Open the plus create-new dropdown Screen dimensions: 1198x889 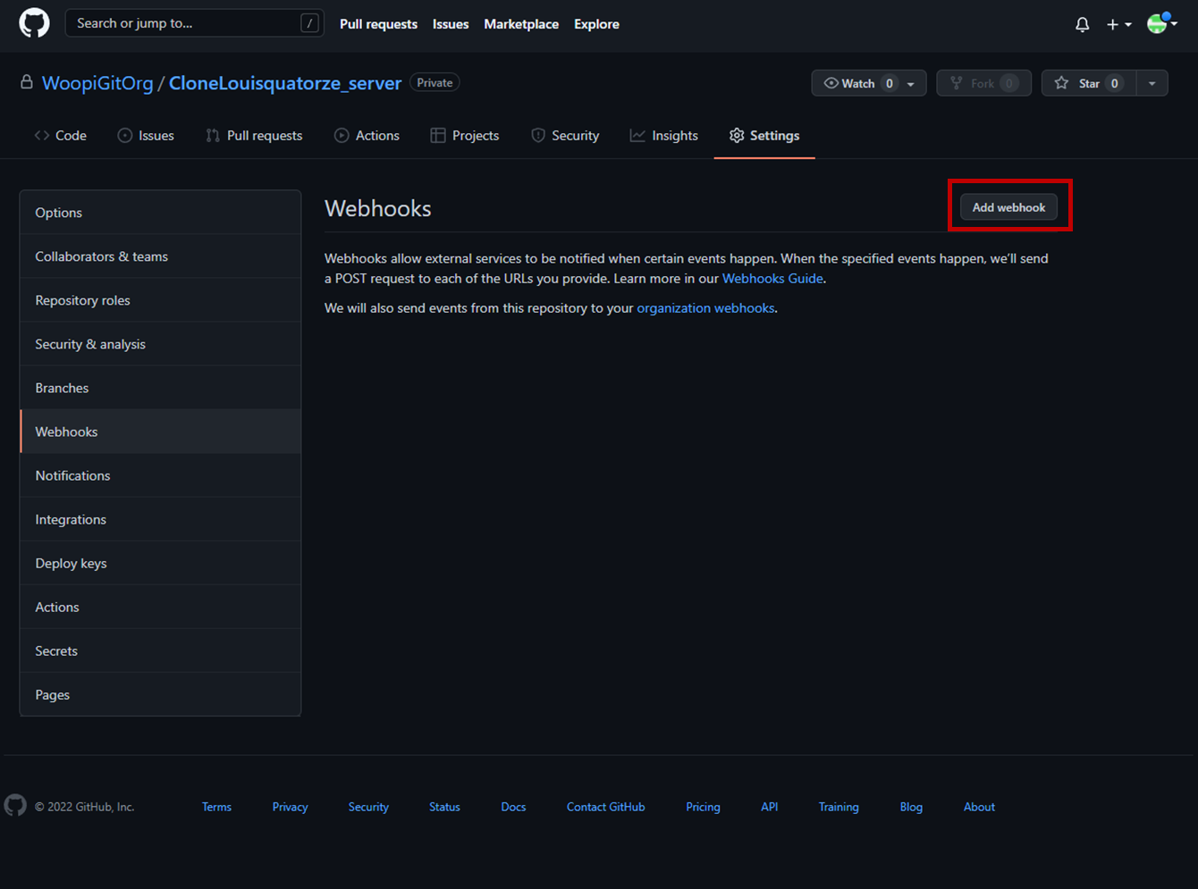coord(1119,24)
